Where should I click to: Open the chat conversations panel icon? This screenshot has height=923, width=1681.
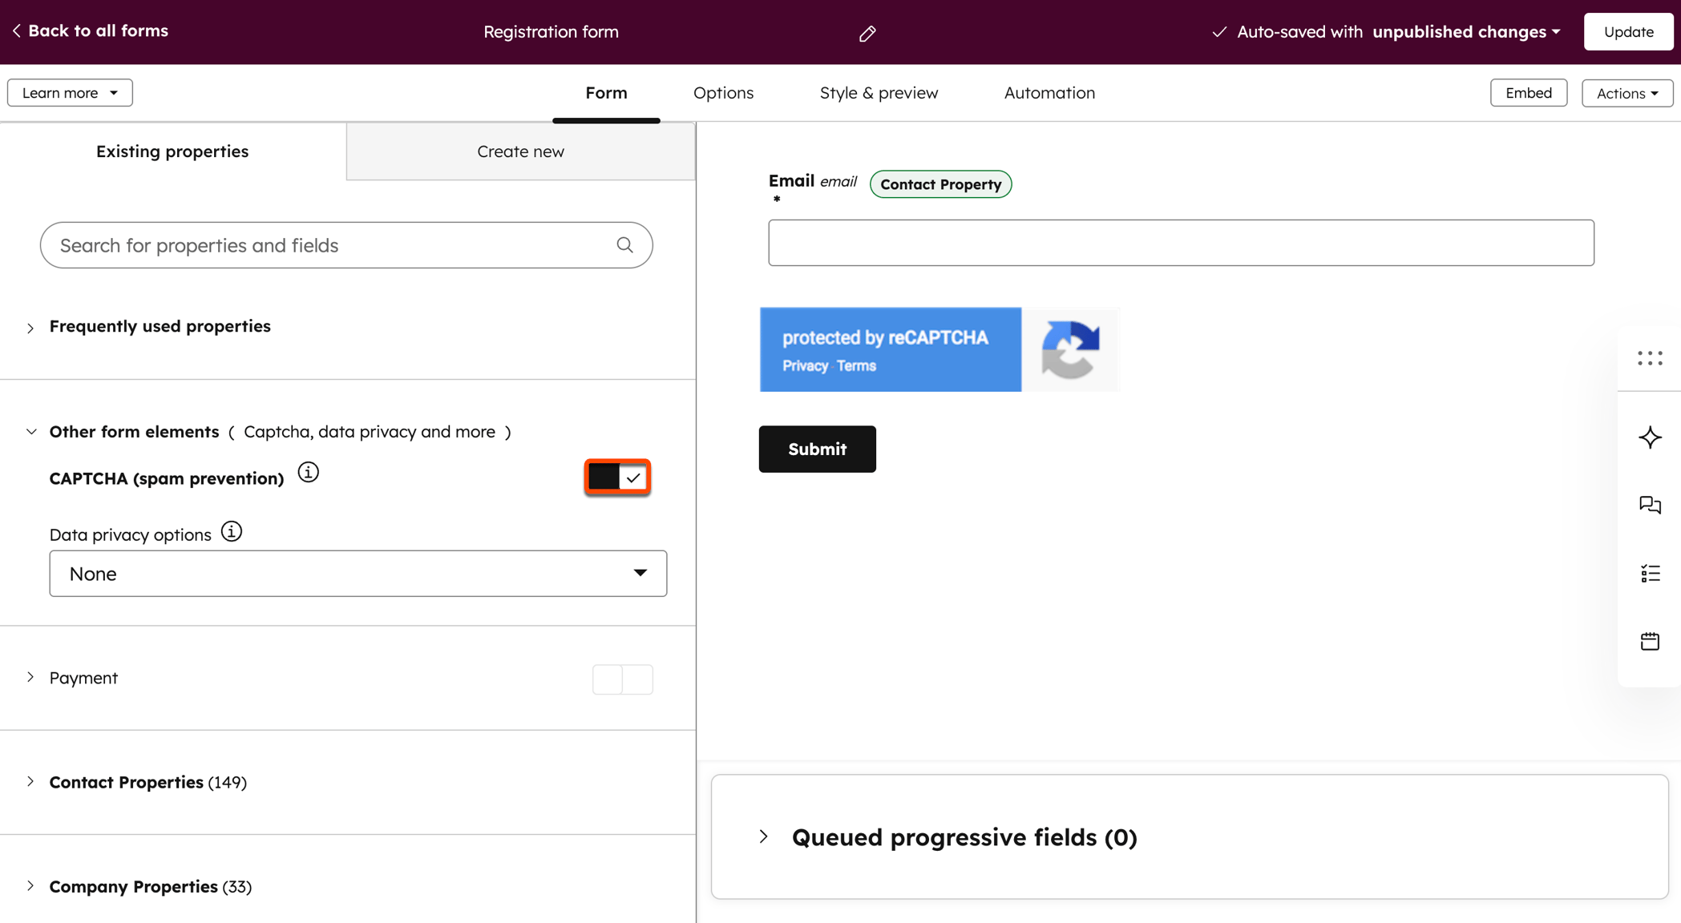pyautogui.click(x=1650, y=506)
